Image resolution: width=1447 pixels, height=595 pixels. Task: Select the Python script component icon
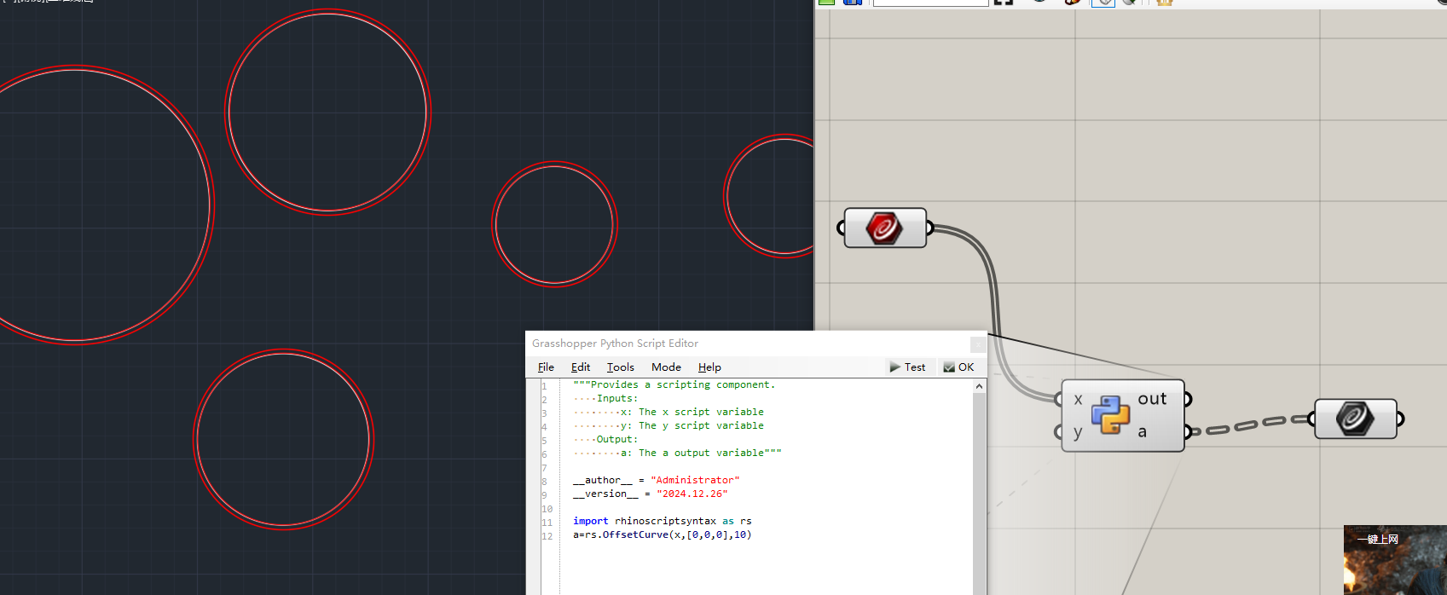[1109, 415]
